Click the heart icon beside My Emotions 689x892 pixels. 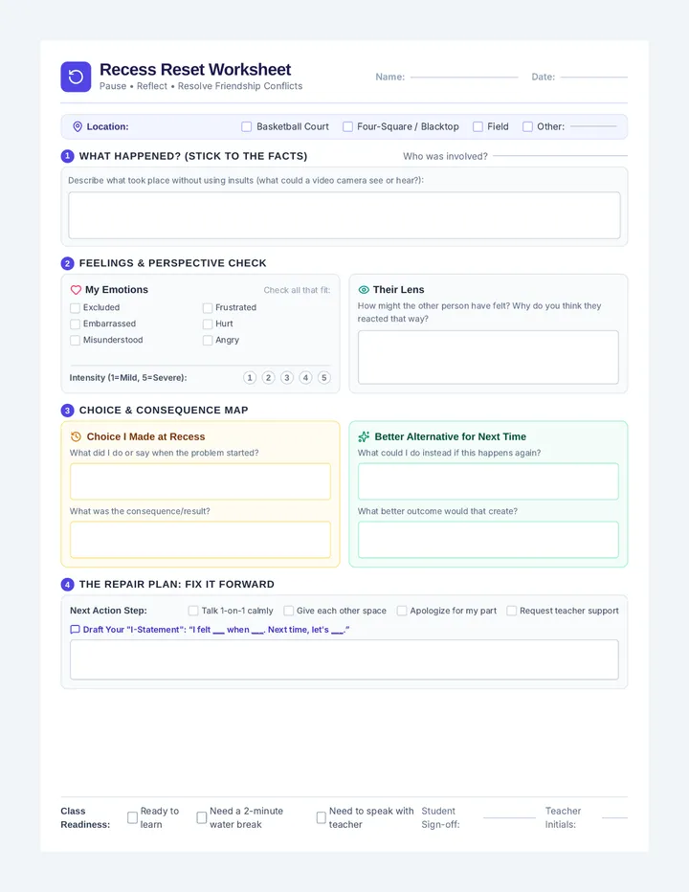[x=76, y=290]
